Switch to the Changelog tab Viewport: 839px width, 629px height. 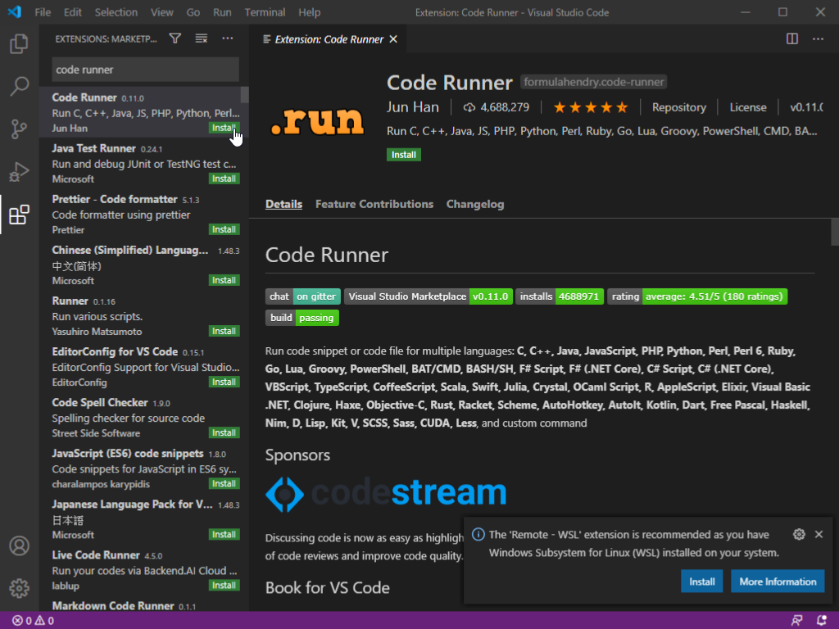pyautogui.click(x=474, y=204)
